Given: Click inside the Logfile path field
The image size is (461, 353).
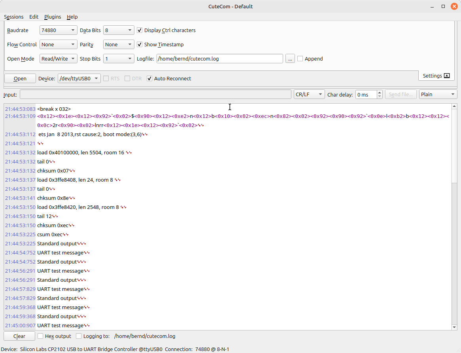Looking at the screenshot, I should click(x=219, y=59).
